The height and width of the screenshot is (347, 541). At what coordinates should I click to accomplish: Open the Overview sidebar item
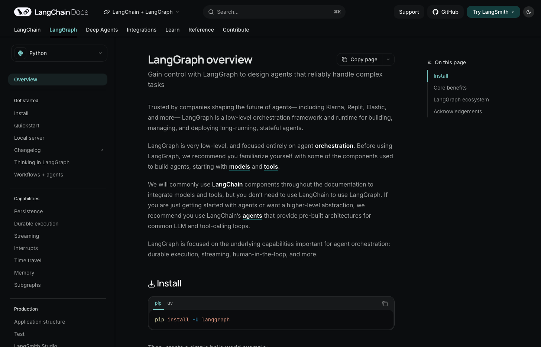point(58,80)
